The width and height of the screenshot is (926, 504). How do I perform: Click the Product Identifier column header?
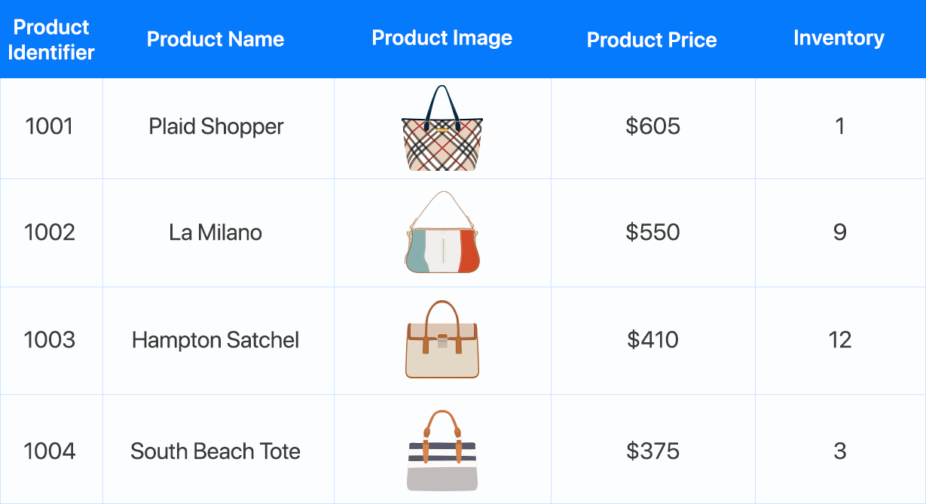click(x=51, y=40)
